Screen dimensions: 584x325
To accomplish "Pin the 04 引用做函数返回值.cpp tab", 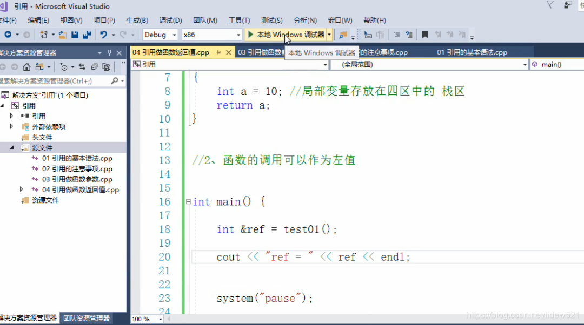I will [x=218, y=52].
